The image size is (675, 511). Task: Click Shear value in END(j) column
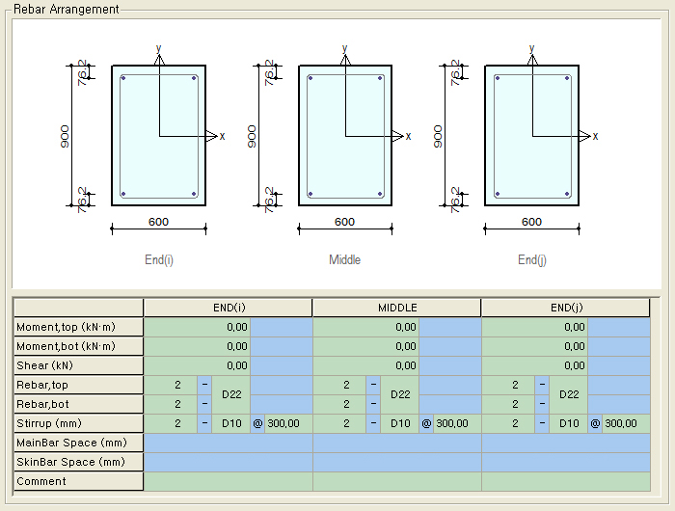pyautogui.click(x=534, y=366)
